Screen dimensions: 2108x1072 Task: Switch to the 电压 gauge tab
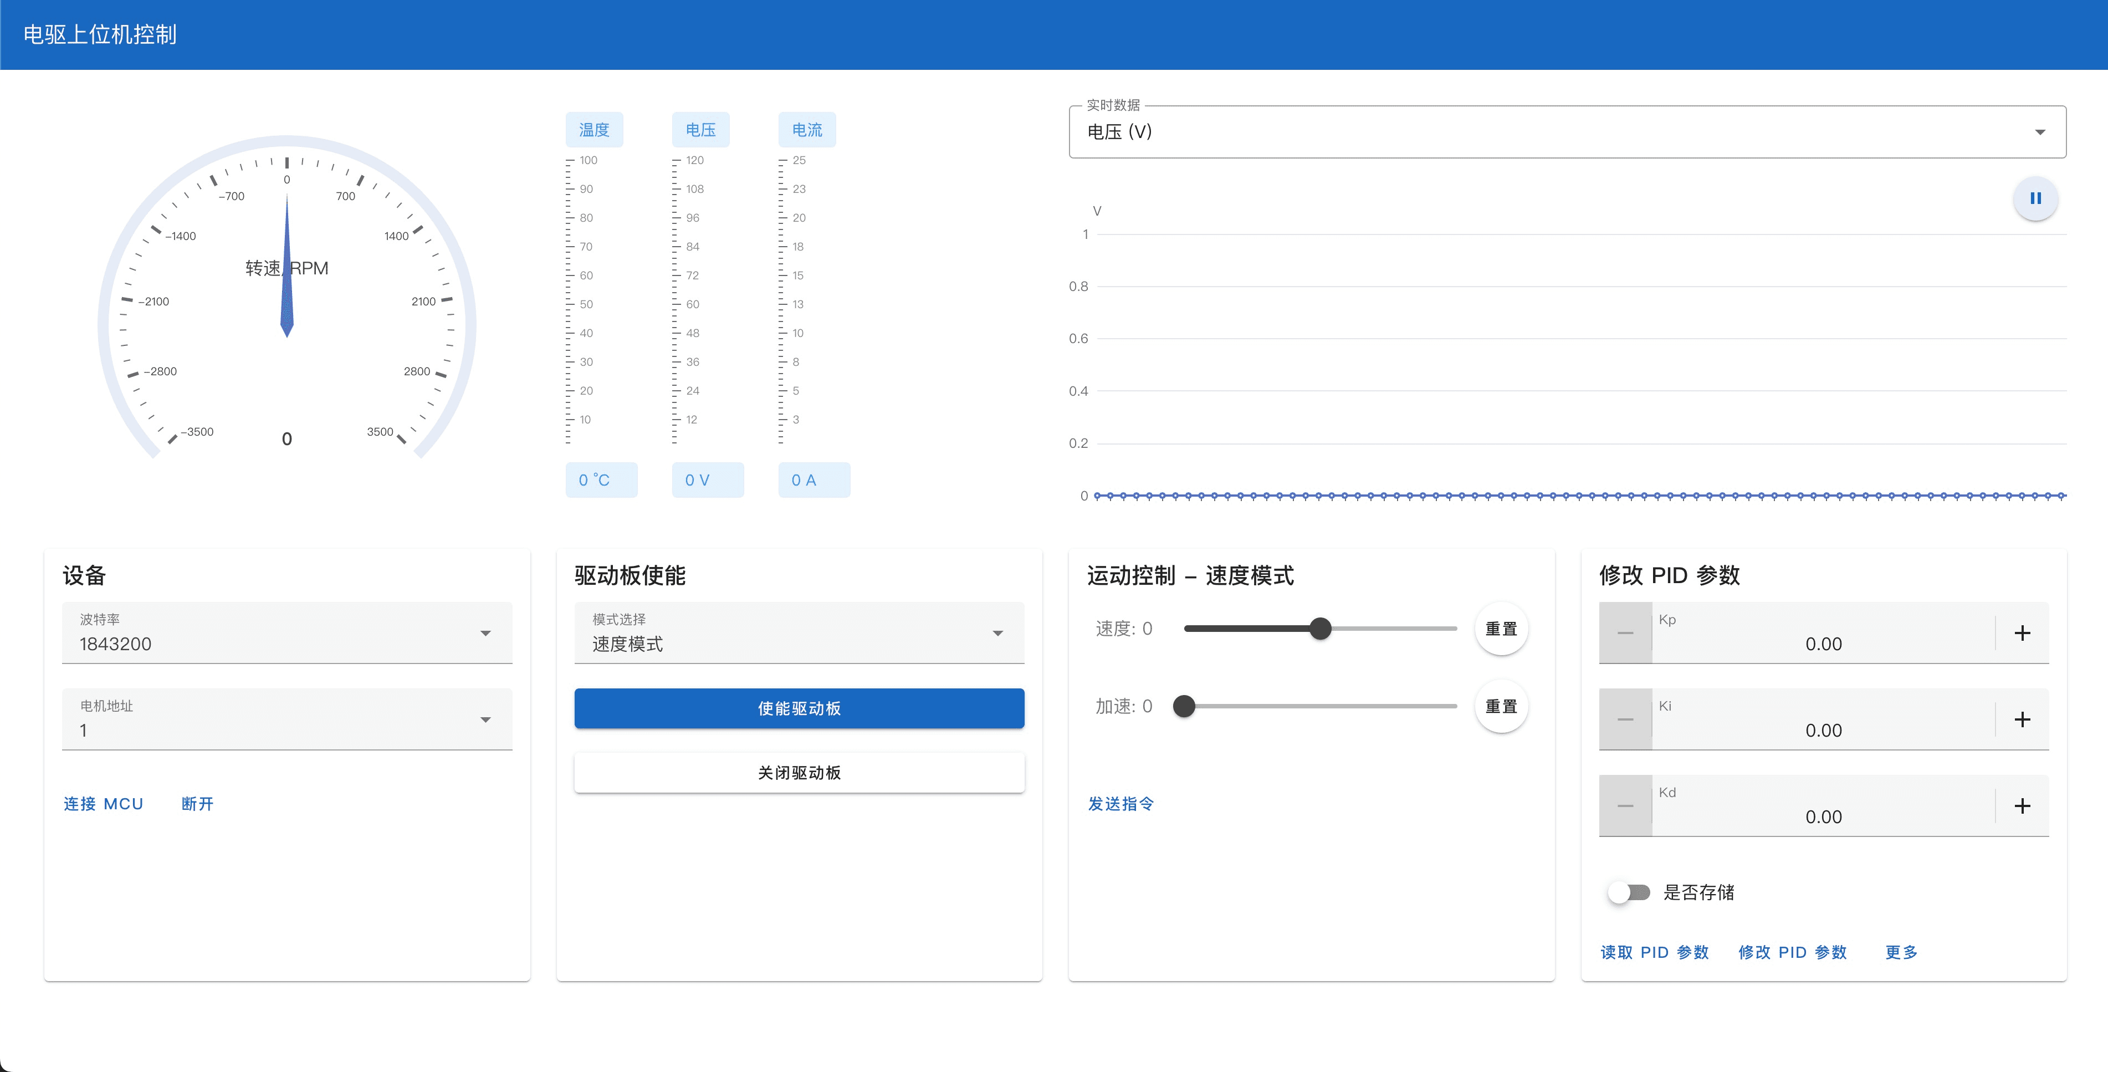pyautogui.click(x=700, y=129)
